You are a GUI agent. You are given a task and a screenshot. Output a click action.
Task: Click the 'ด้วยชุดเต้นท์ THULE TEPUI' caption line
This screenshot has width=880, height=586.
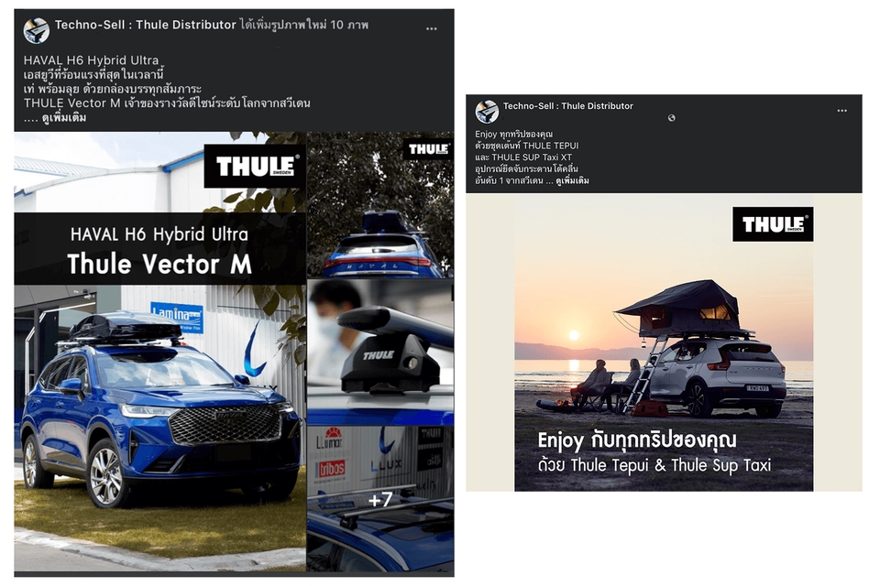(x=526, y=146)
